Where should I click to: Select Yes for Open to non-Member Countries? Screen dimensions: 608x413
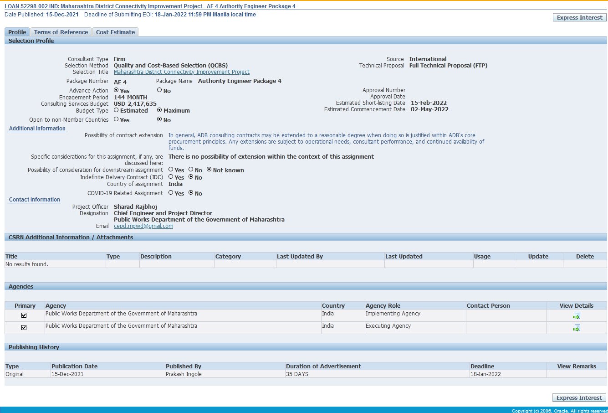tap(116, 119)
